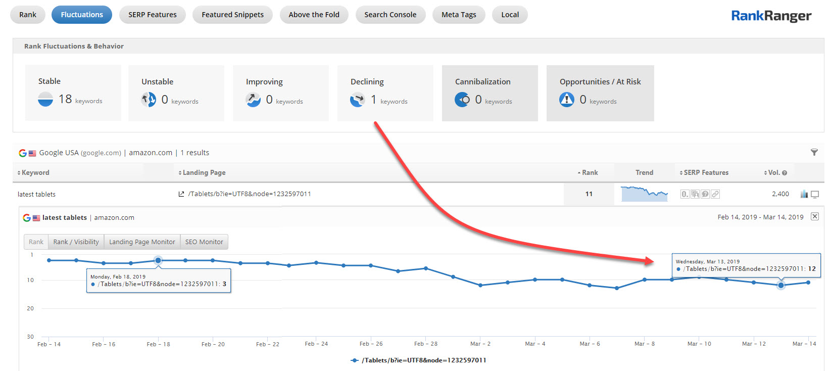The height and width of the screenshot is (371, 830).
Task: Sort the table by Landing Page column
Action: coord(202,173)
